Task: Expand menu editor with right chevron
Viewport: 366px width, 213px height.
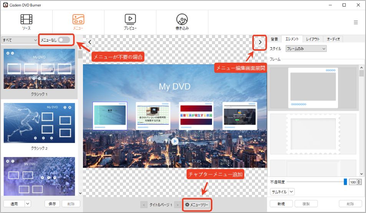Action: click(x=260, y=42)
